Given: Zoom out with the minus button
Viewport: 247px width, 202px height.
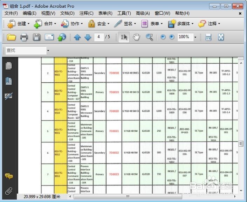Looking at the screenshot, I should 163,37.
